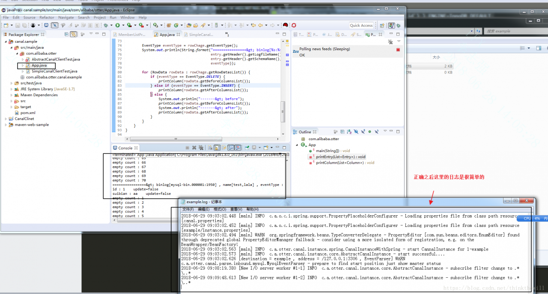Image resolution: width=548 pixels, height=294 pixels.
Task: Switch to the Debug perspective icon
Action: (x=399, y=26)
